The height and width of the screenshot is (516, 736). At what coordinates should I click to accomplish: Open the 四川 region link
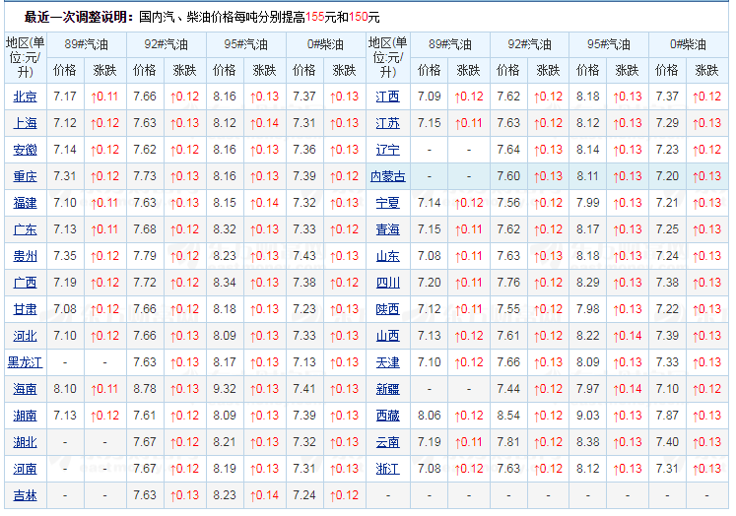click(388, 283)
